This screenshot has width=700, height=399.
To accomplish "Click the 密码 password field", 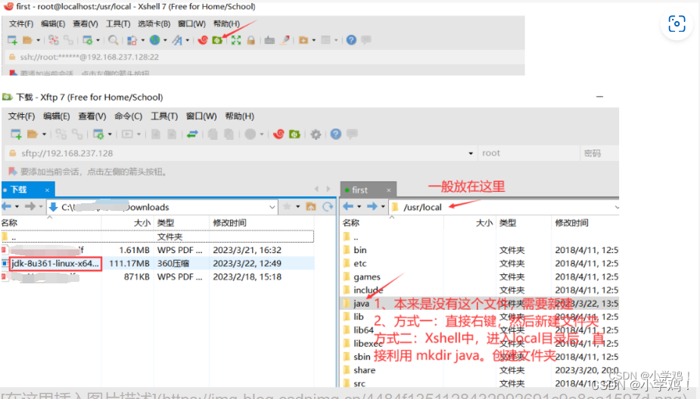I will 599,153.
